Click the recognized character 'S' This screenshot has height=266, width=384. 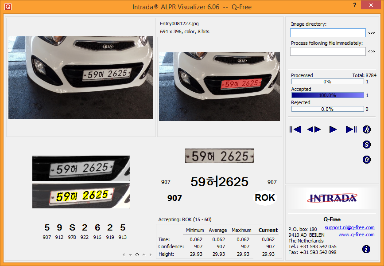pos(72,227)
